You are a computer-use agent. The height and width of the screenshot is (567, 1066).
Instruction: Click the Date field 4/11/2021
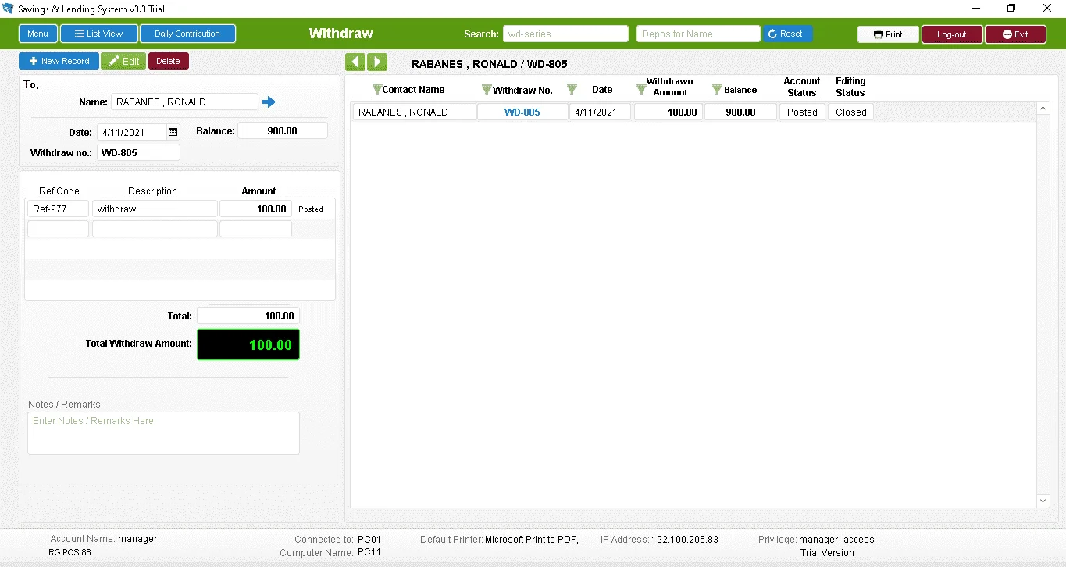[x=131, y=132]
